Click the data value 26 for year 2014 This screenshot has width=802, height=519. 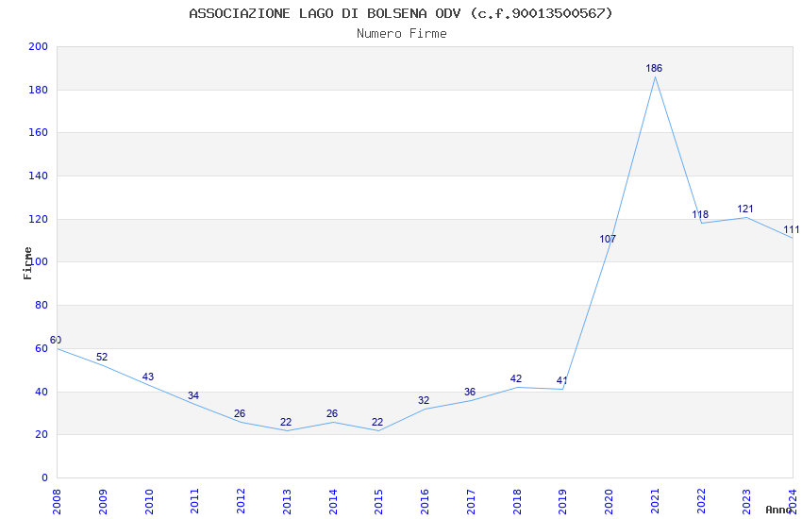point(332,413)
